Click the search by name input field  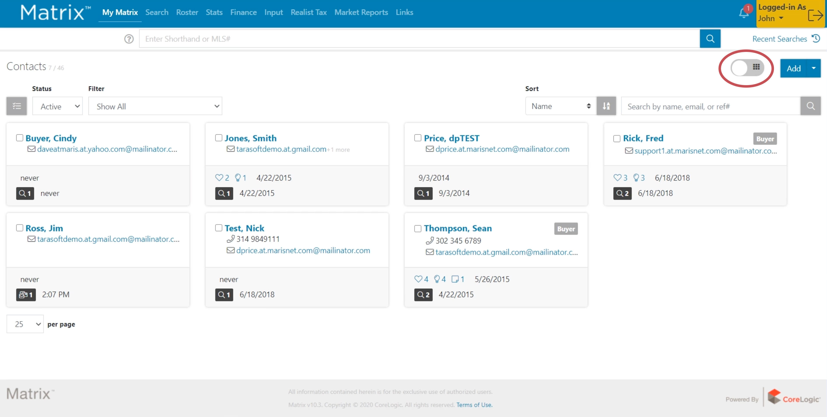click(710, 106)
